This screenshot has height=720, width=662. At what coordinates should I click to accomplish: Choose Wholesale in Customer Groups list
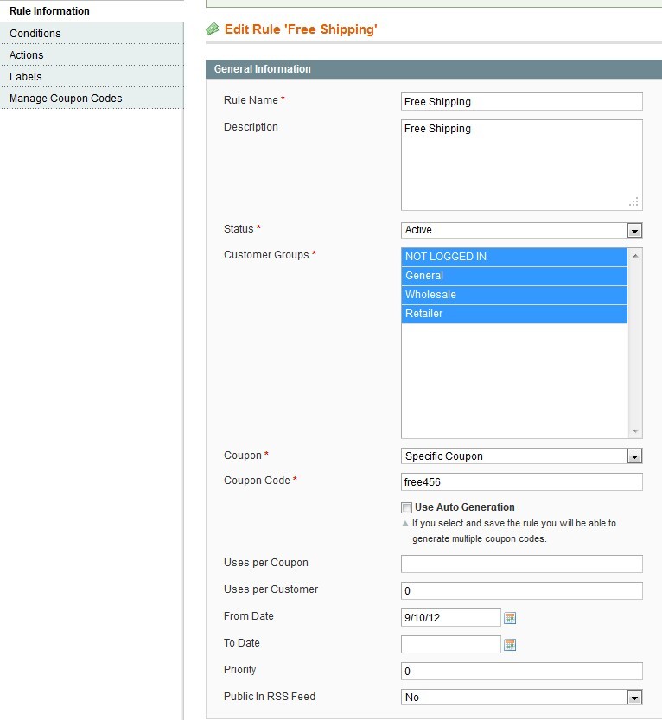pyautogui.click(x=514, y=295)
